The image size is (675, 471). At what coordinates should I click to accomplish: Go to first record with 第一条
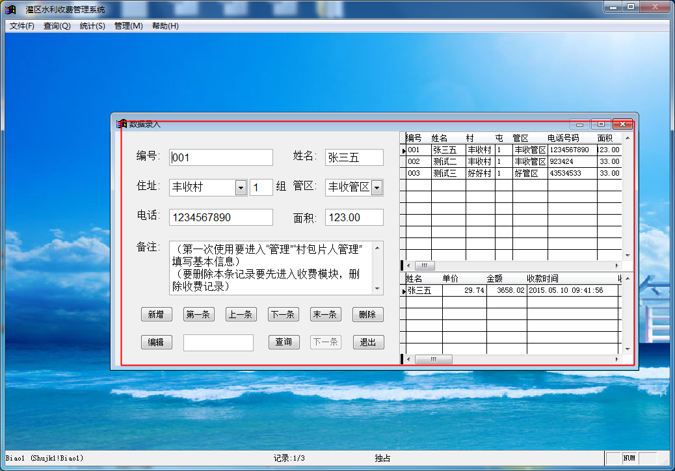198,314
